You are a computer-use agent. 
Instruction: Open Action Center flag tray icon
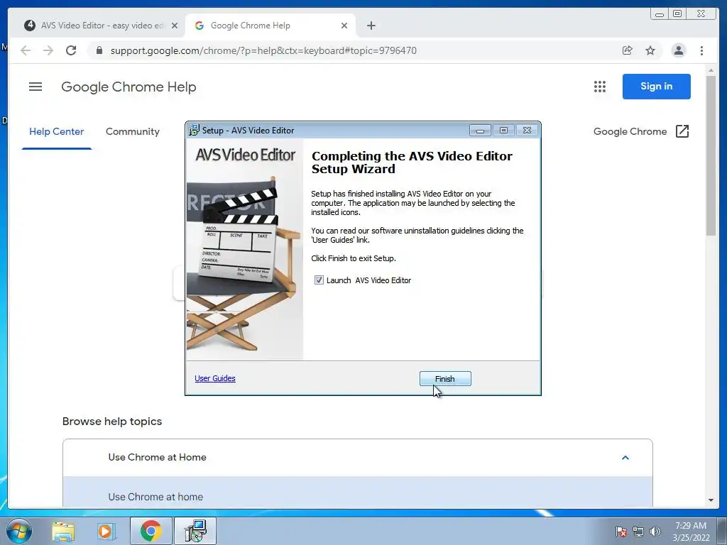tap(621, 532)
